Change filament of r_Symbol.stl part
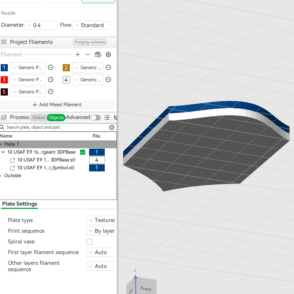The height and width of the screenshot is (294, 294). tap(97, 168)
